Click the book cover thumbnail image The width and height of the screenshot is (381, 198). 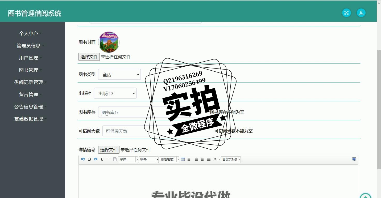pos(109,42)
